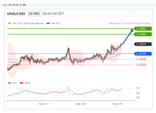Click Research © 2019 Trading Central text
The width and height of the screenshot is (156, 113).
[x=129, y=23]
